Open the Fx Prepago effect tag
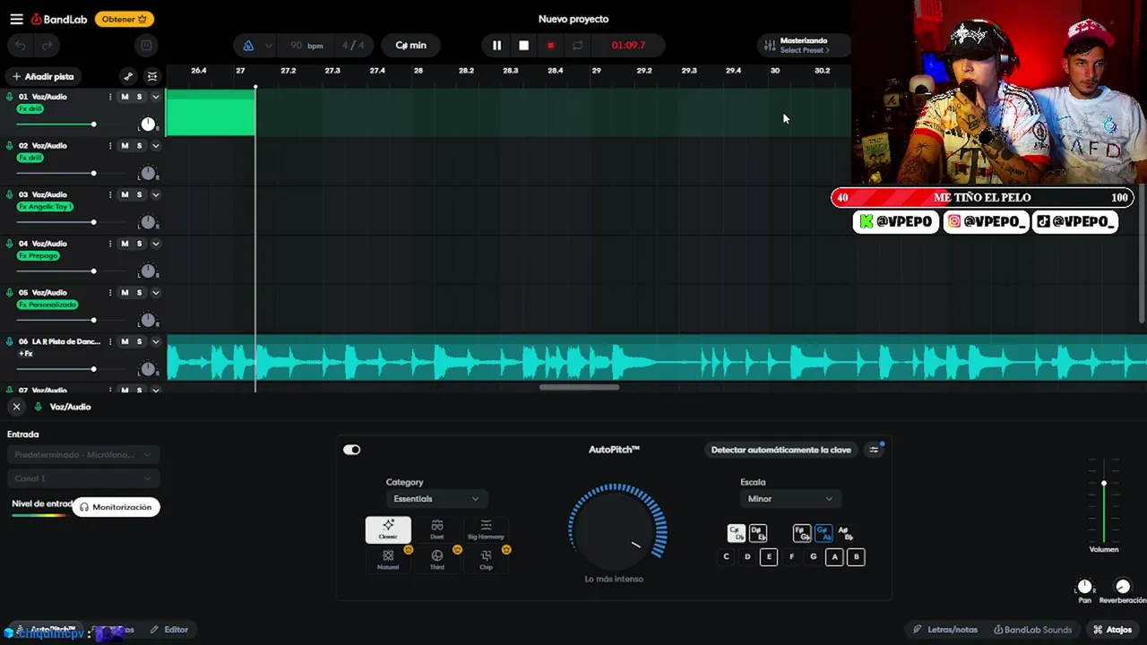This screenshot has height=645, width=1147. click(39, 255)
